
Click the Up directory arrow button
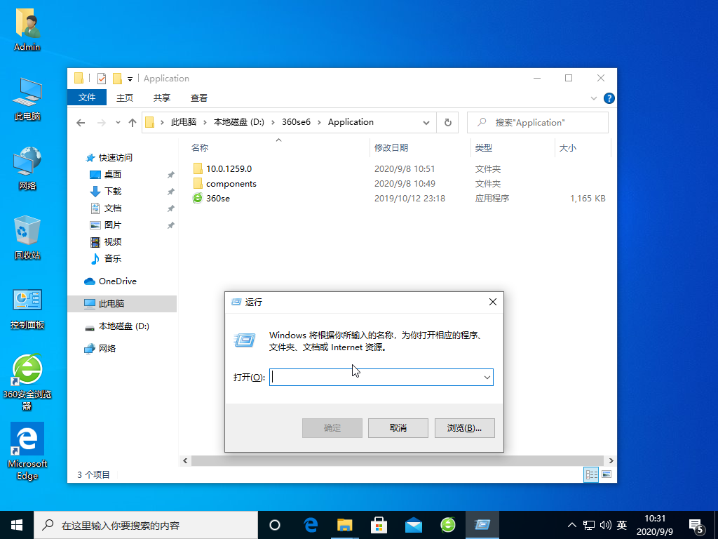coord(133,123)
